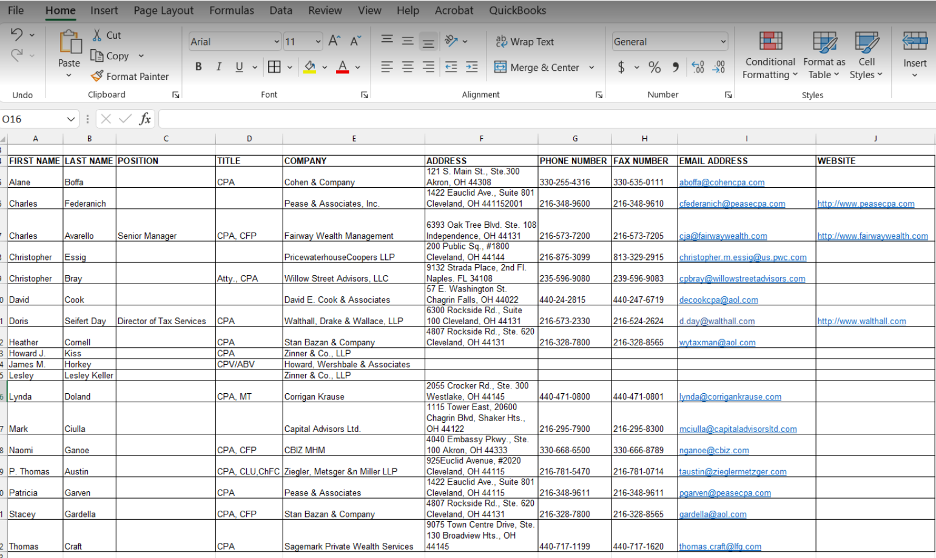The image size is (936, 558).
Task: Open Conditional Formatting menu
Action: point(770,56)
